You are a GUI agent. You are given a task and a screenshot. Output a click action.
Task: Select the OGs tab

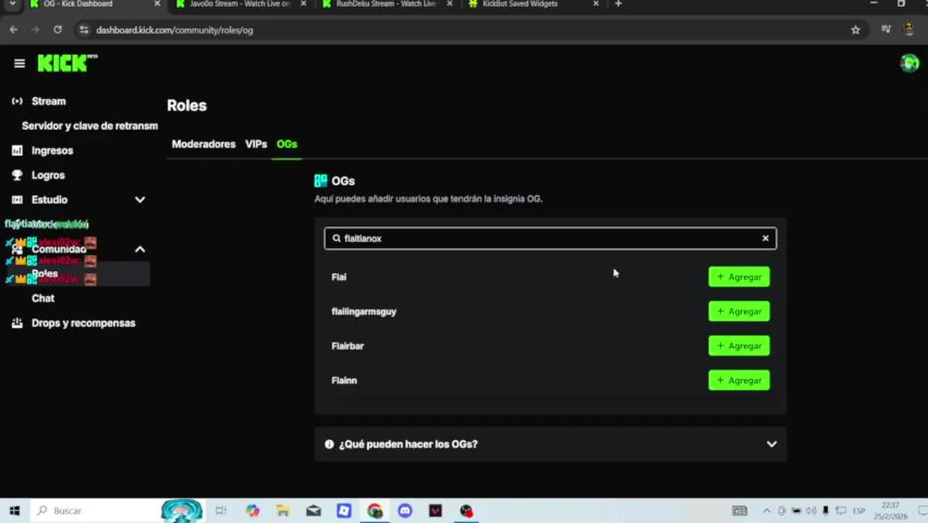[287, 144]
